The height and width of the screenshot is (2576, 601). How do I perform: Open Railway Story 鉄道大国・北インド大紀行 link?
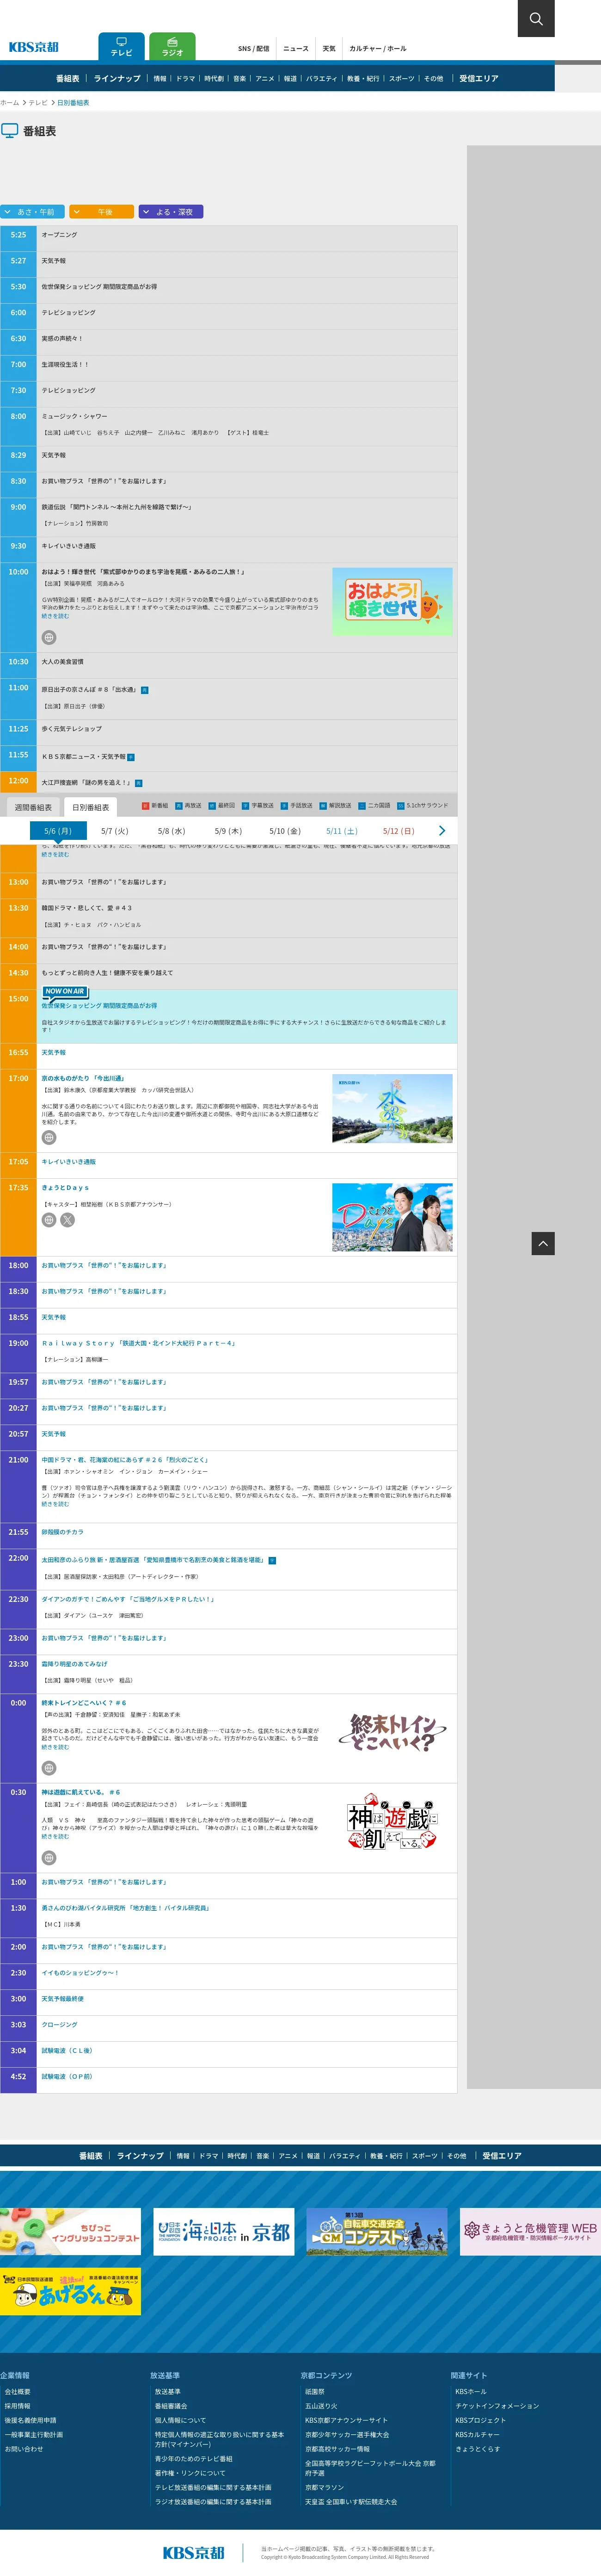[139, 1343]
